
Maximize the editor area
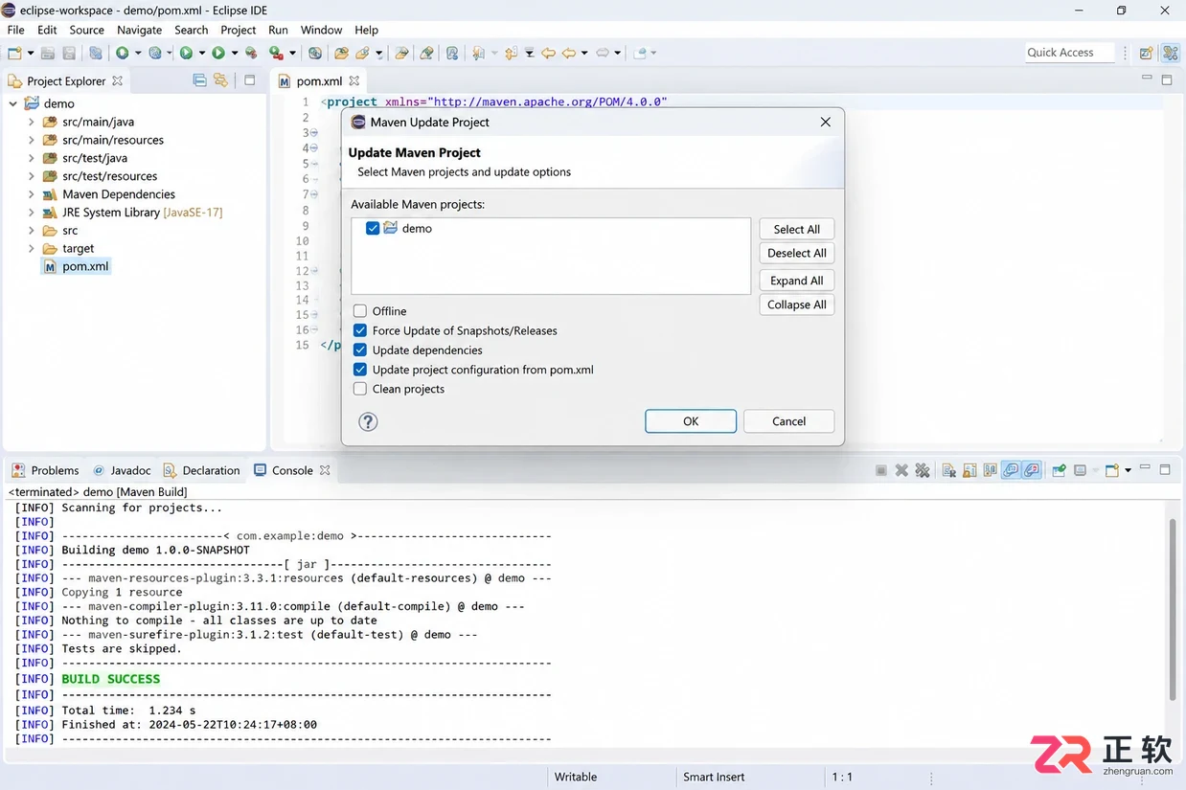tap(1167, 79)
